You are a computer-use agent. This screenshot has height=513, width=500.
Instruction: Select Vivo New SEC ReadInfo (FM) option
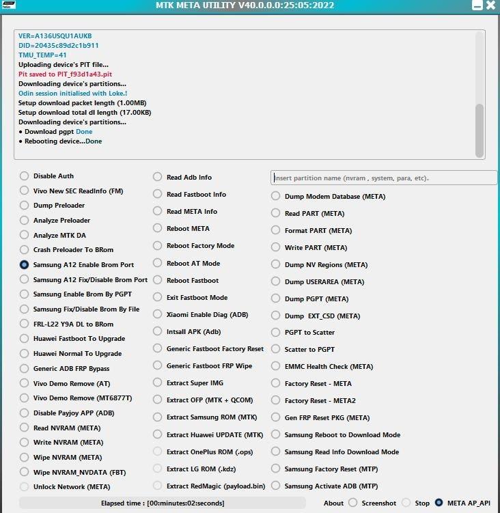[x=24, y=191]
